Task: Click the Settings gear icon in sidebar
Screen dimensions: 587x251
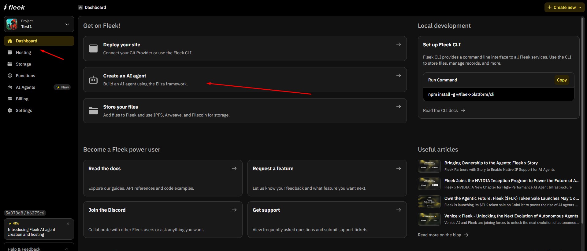Action: tap(10, 110)
